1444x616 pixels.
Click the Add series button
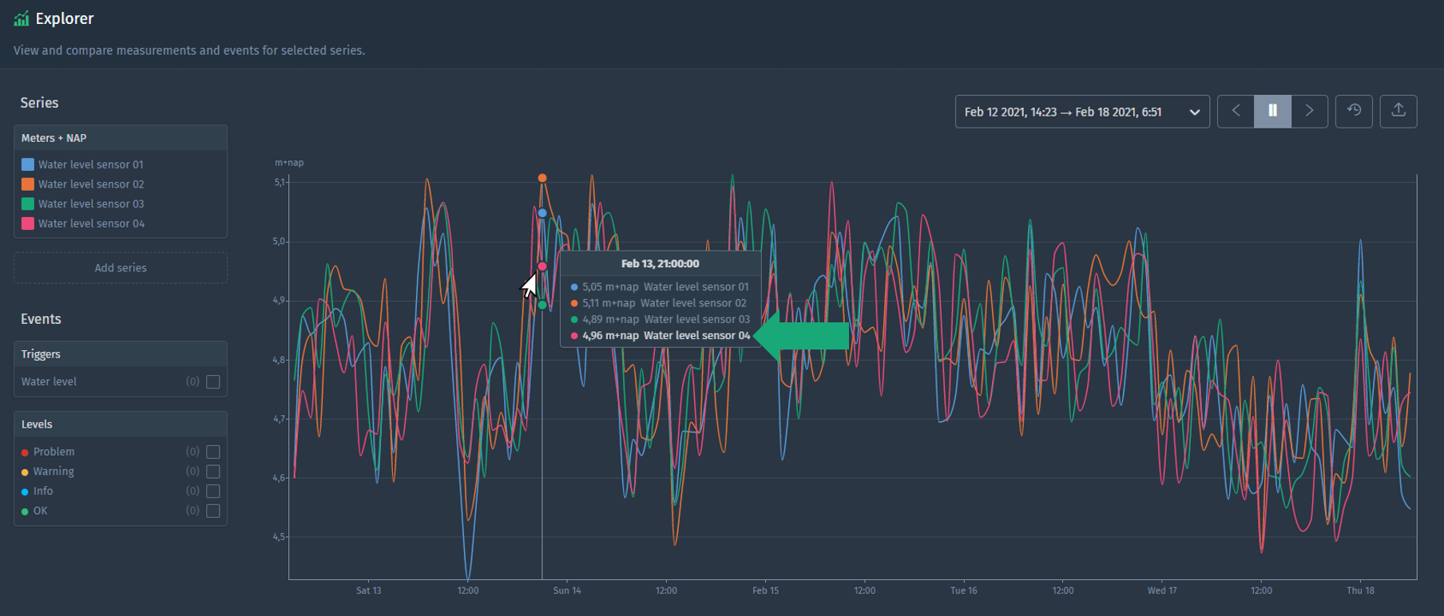121,268
